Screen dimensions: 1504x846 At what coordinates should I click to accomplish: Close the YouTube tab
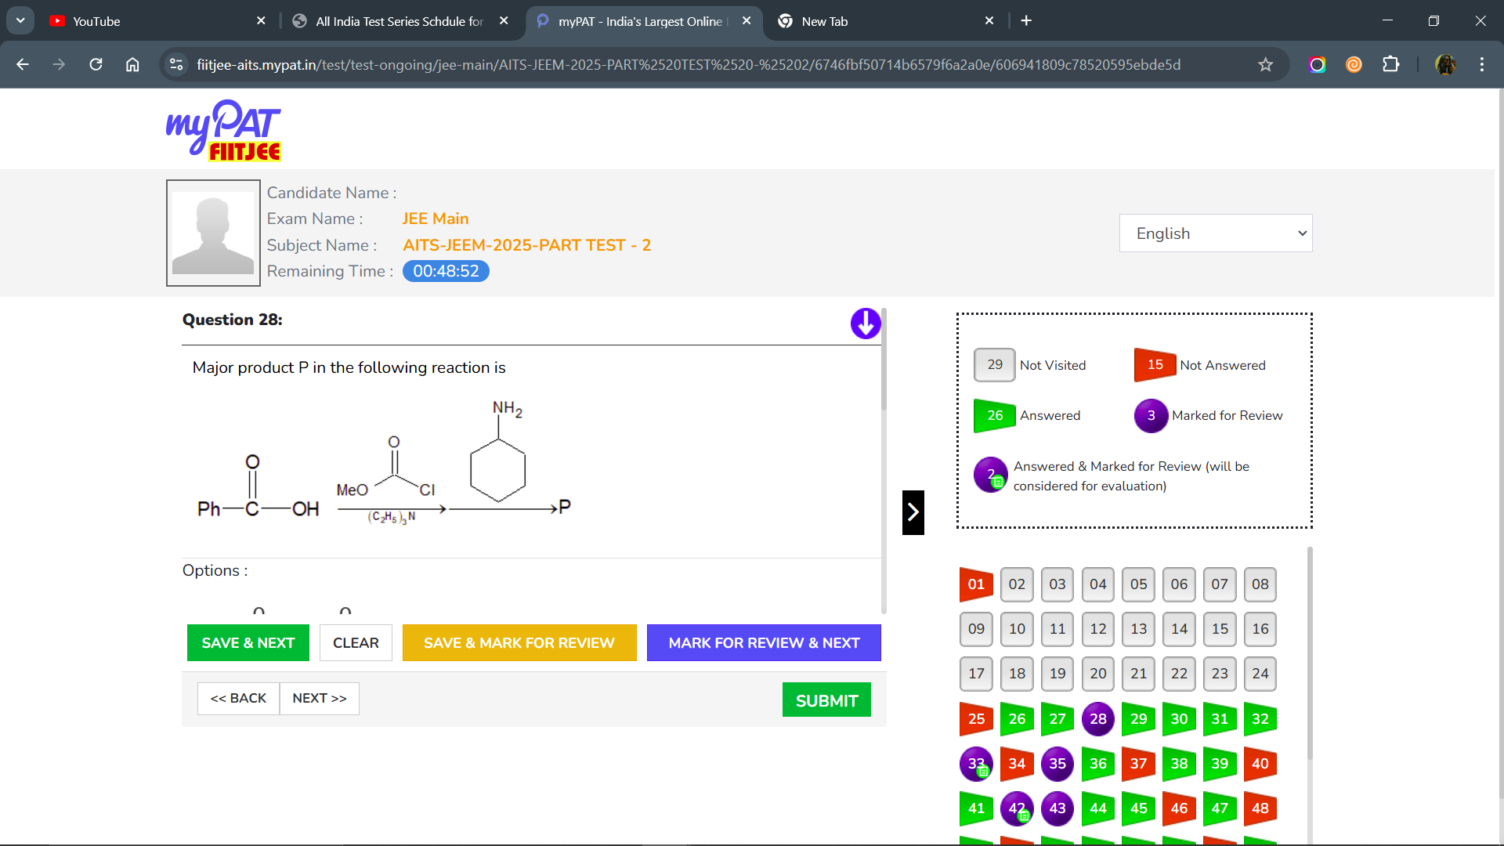[x=261, y=21]
